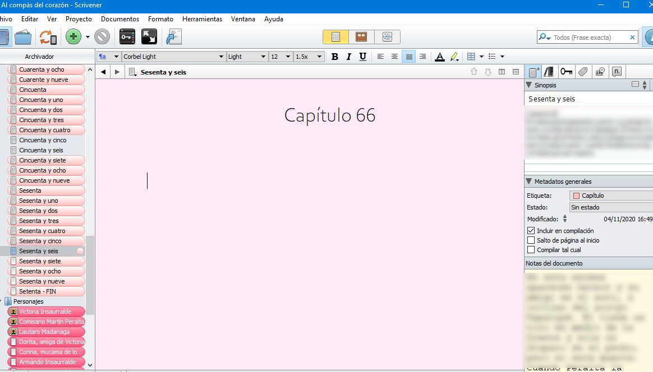Open the Etiqueta Capítulo dropdown

coord(611,196)
